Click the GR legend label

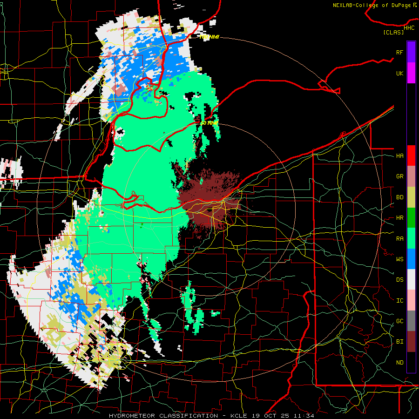coord(399,176)
